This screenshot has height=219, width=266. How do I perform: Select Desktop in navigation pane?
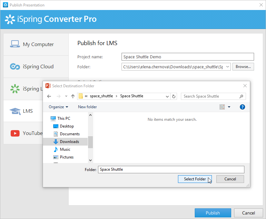click(x=67, y=126)
